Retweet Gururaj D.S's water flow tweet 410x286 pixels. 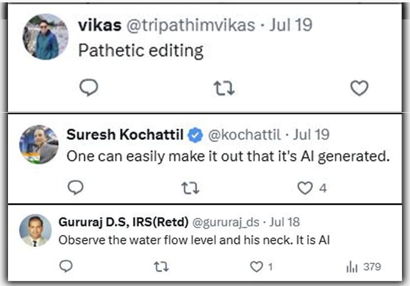click(x=161, y=266)
